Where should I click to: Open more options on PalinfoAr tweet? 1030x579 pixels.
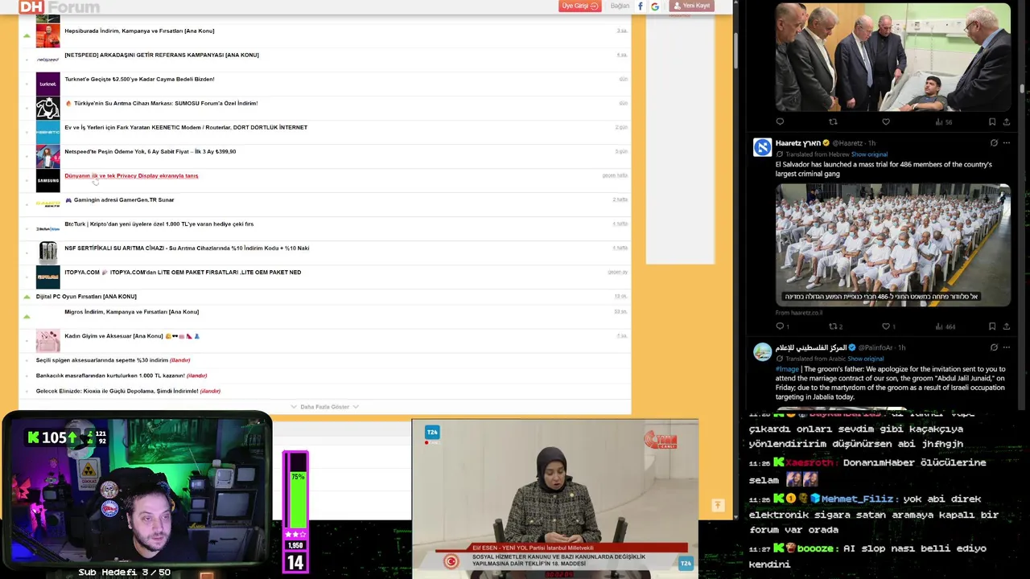(1007, 347)
